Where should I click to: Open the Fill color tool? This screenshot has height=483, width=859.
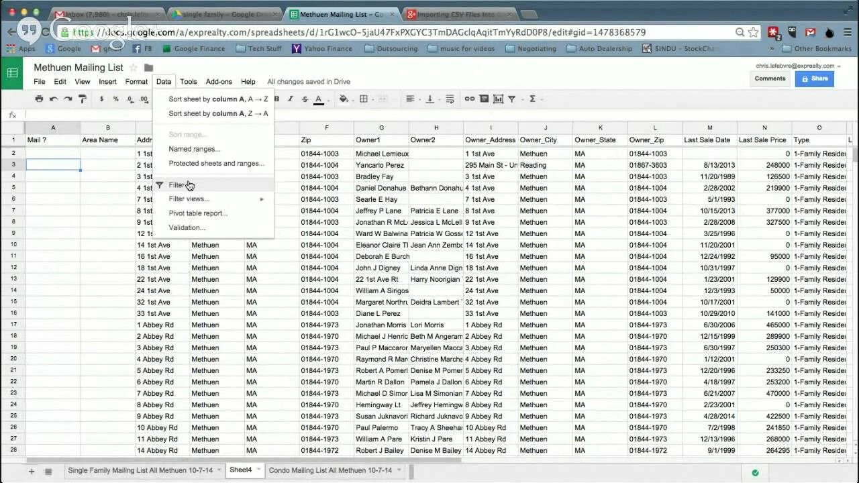[x=342, y=99]
